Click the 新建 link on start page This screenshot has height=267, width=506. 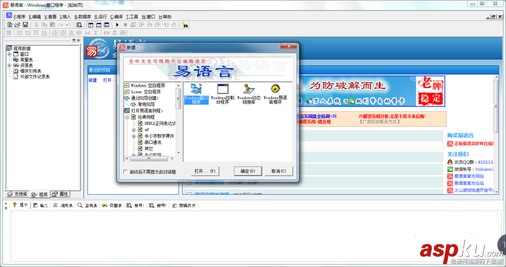tap(93, 80)
